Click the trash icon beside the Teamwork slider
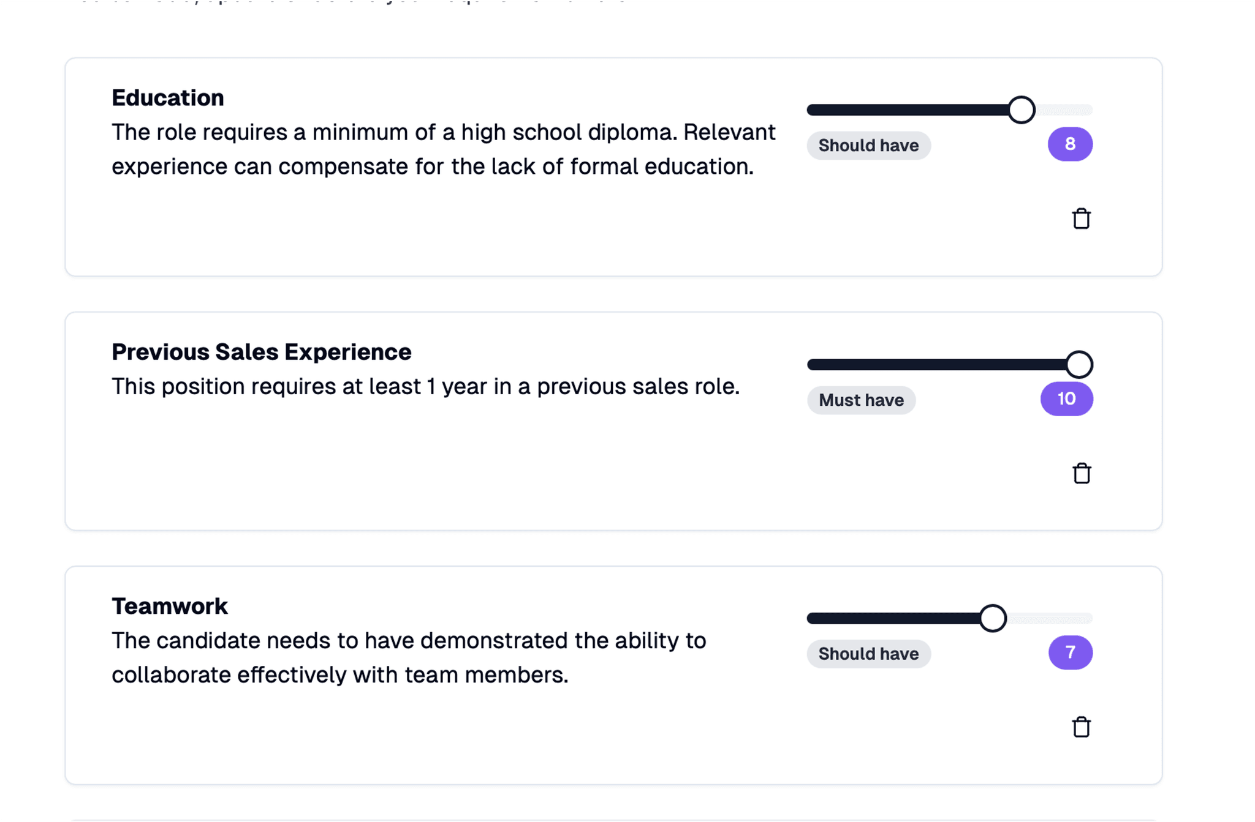 pyautogui.click(x=1081, y=727)
